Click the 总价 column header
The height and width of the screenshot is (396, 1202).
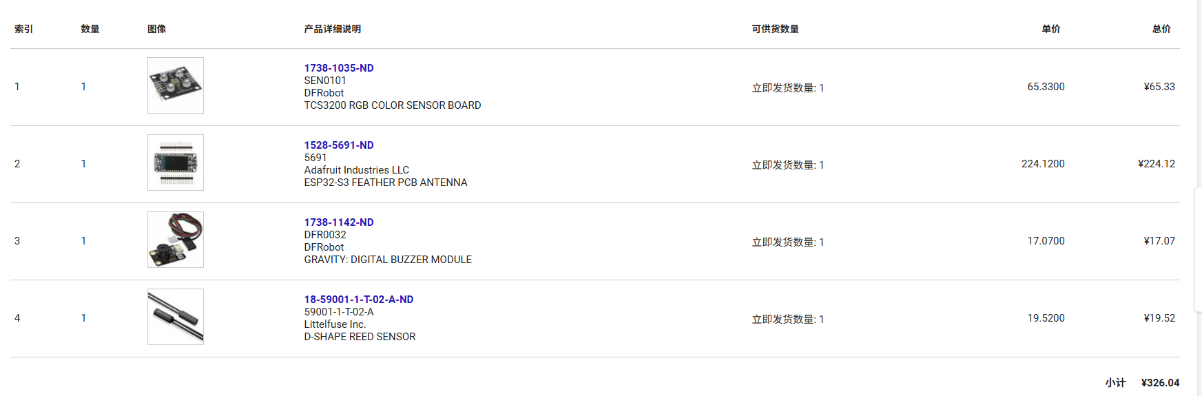1161,29
